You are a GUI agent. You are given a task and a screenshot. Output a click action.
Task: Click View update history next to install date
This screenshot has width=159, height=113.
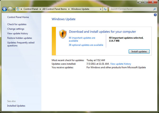click(121, 64)
